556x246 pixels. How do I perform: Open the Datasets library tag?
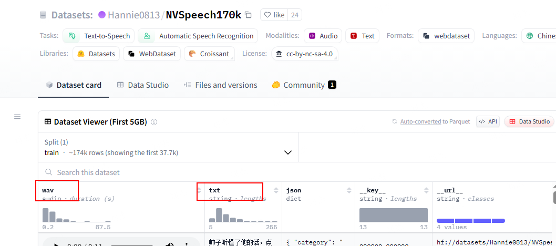[96, 54]
